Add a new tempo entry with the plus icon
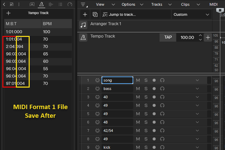The width and height of the screenshot is (225, 150). click(8, 13)
